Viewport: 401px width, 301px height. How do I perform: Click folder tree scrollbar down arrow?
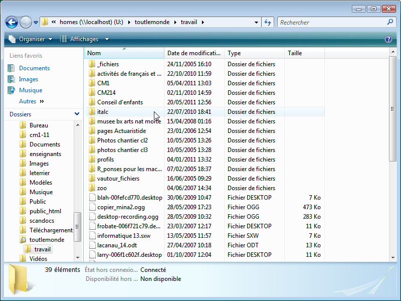click(x=78, y=258)
